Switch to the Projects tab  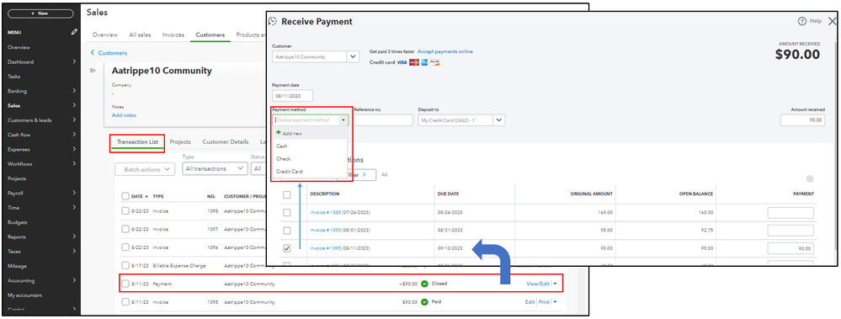[x=180, y=142]
